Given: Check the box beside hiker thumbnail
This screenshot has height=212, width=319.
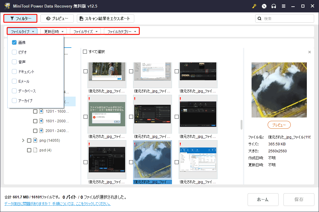Looking at the screenshot, I should [x=85, y=71].
